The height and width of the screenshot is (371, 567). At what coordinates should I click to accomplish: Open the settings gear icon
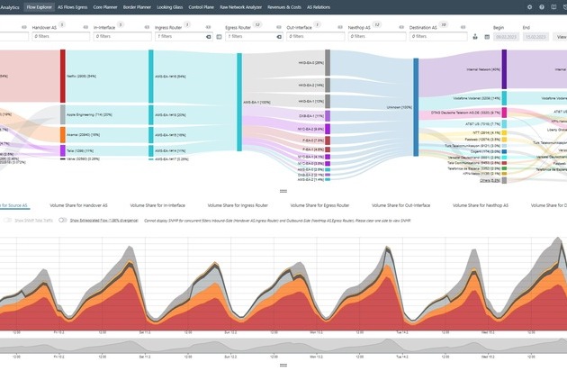click(529, 7)
